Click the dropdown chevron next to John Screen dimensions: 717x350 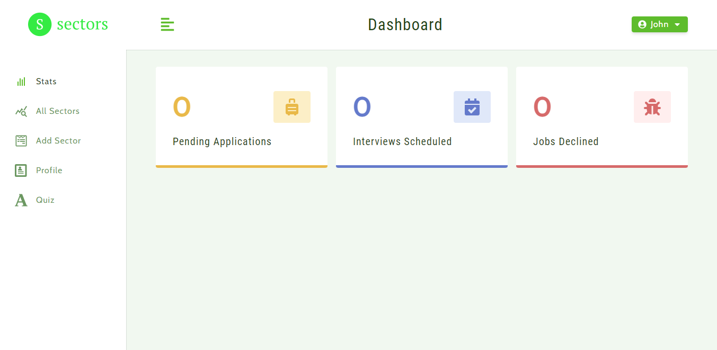(x=677, y=24)
